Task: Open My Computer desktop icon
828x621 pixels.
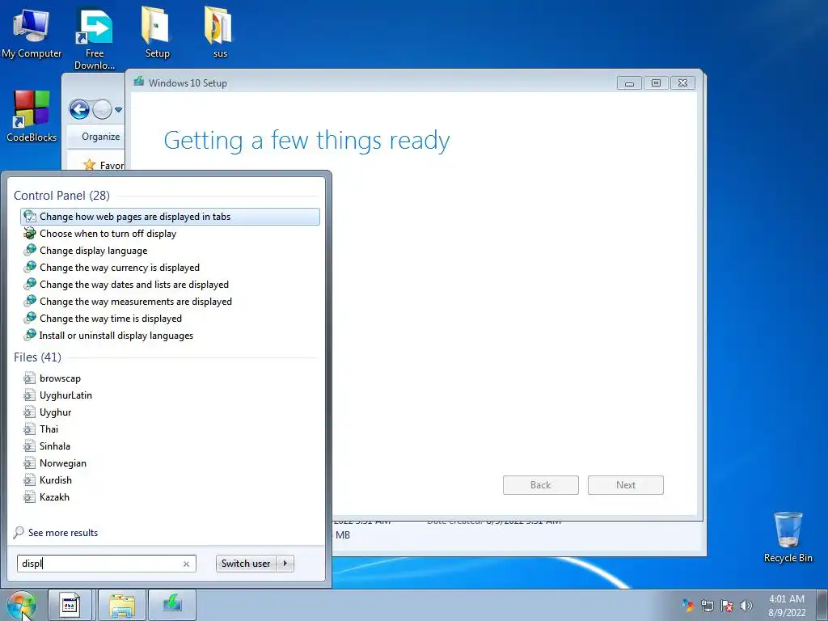Action: click(32, 32)
